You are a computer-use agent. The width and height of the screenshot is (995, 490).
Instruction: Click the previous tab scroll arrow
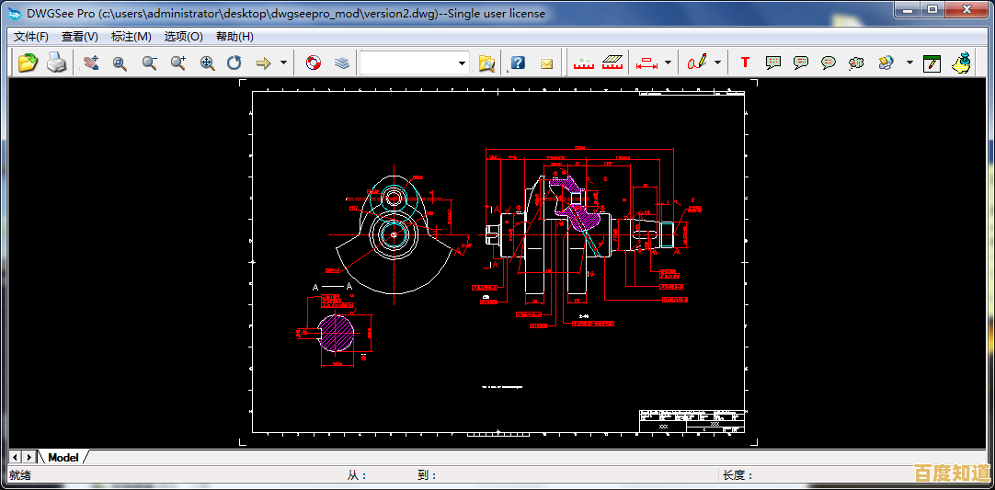(16, 457)
